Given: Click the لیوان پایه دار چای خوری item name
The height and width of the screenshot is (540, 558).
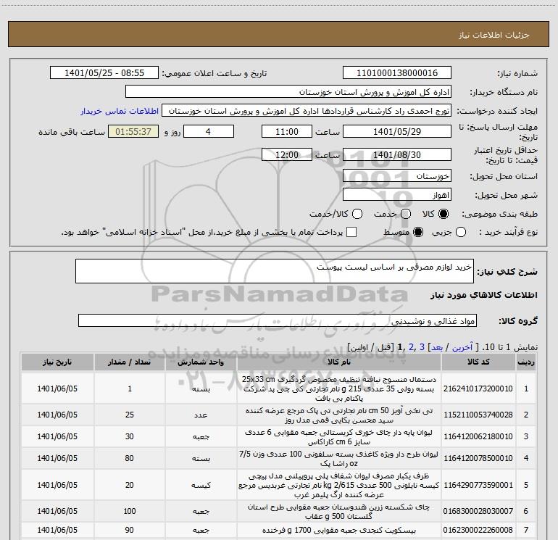Looking at the screenshot, I should click(x=339, y=437).
